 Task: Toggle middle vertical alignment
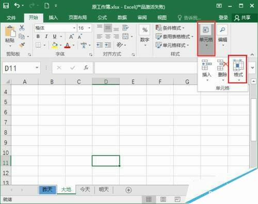click(108, 28)
